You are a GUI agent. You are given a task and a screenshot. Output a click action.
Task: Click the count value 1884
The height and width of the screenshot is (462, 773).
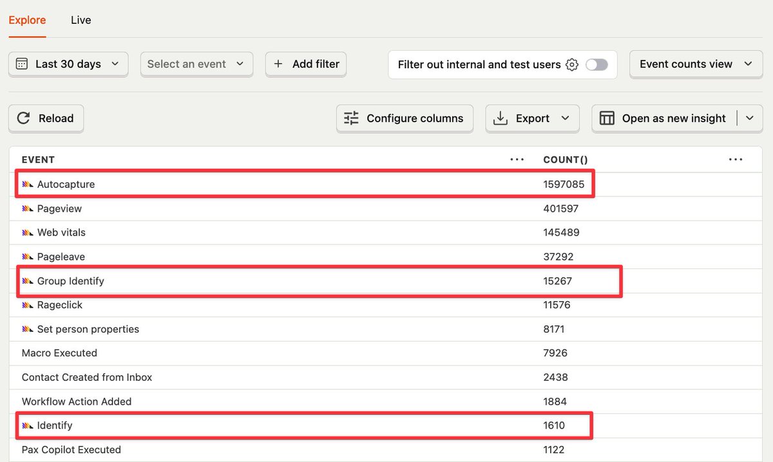pyautogui.click(x=555, y=402)
